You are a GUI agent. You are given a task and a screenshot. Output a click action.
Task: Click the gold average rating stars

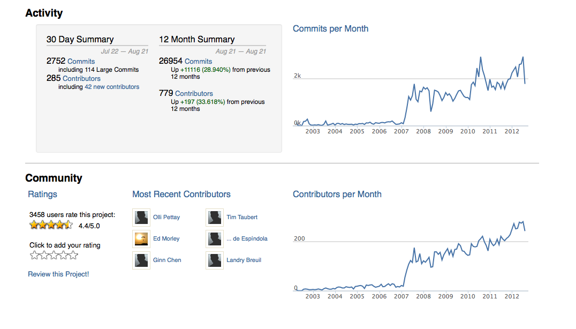pyautogui.click(x=51, y=225)
